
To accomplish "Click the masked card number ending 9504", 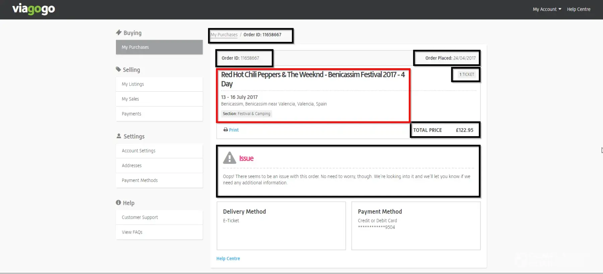I will point(377,227).
